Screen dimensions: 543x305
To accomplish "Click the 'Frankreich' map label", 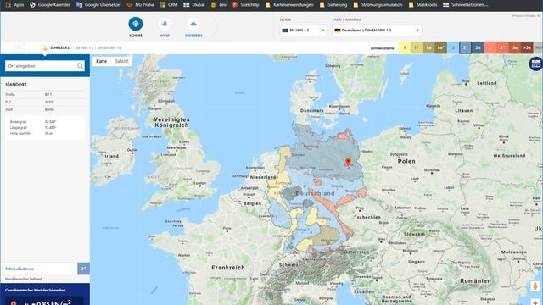I will 228,268.
